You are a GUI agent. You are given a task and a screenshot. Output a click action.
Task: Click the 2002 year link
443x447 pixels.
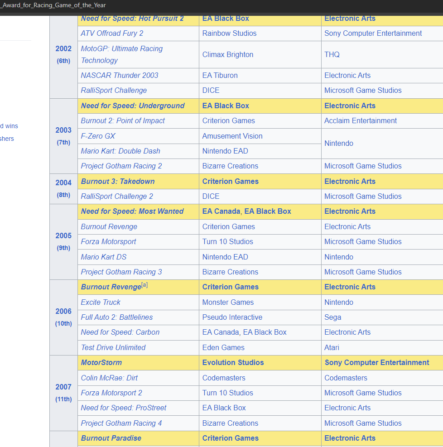(x=63, y=49)
